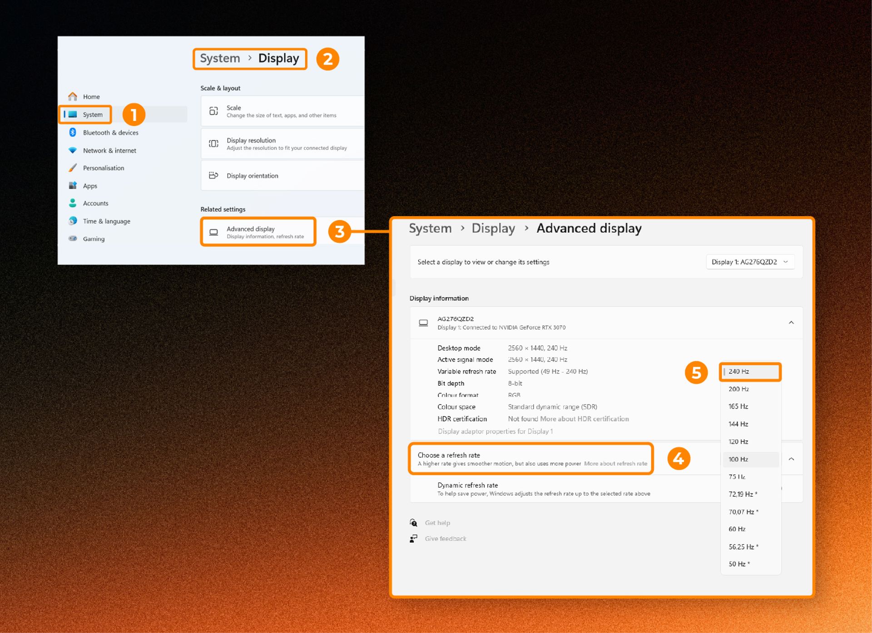The height and width of the screenshot is (633, 872).
Task: Select 120 Hz refresh rate
Action: [750, 442]
